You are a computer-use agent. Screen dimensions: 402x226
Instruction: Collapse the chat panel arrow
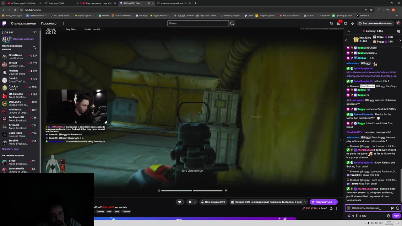click(x=348, y=31)
